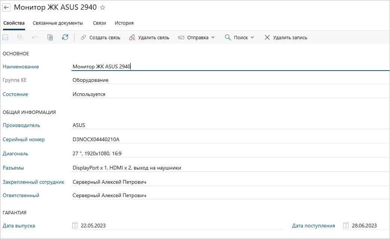This screenshot has width=390, height=239.
Task: Click Удалить запись button
Action: point(286,37)
